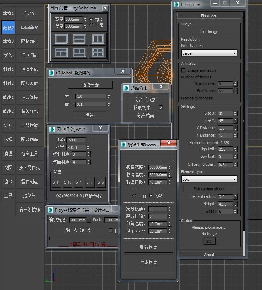The width and height of the screenshot is (262, 290).
Task: Click the 拾取元素 button
Action: (x=90, y=85)
